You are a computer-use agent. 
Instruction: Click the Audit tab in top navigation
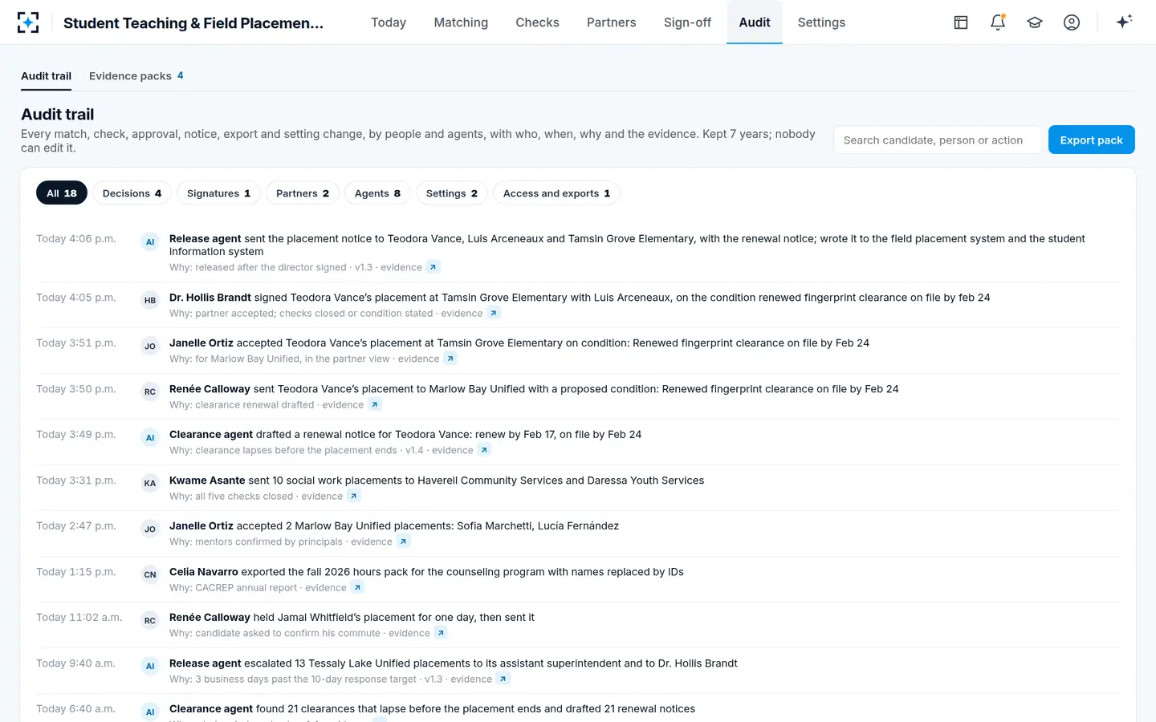[x=755, y=22]
